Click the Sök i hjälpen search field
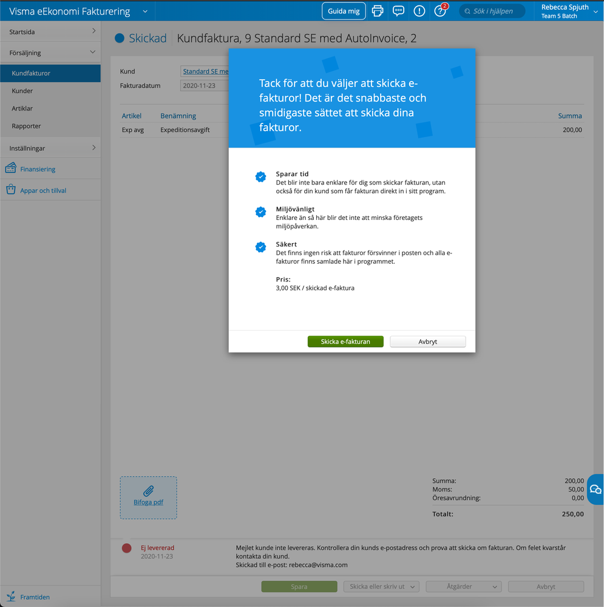Viewport: 604px width, 607px height. [x=492, y=11]
